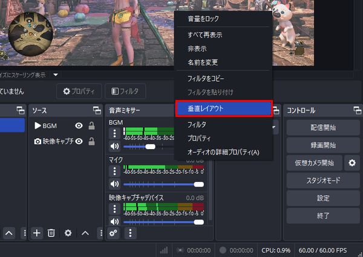The image size is (363, 257).
Task: Delete selected source with trash icon
Action: (51, 233)
